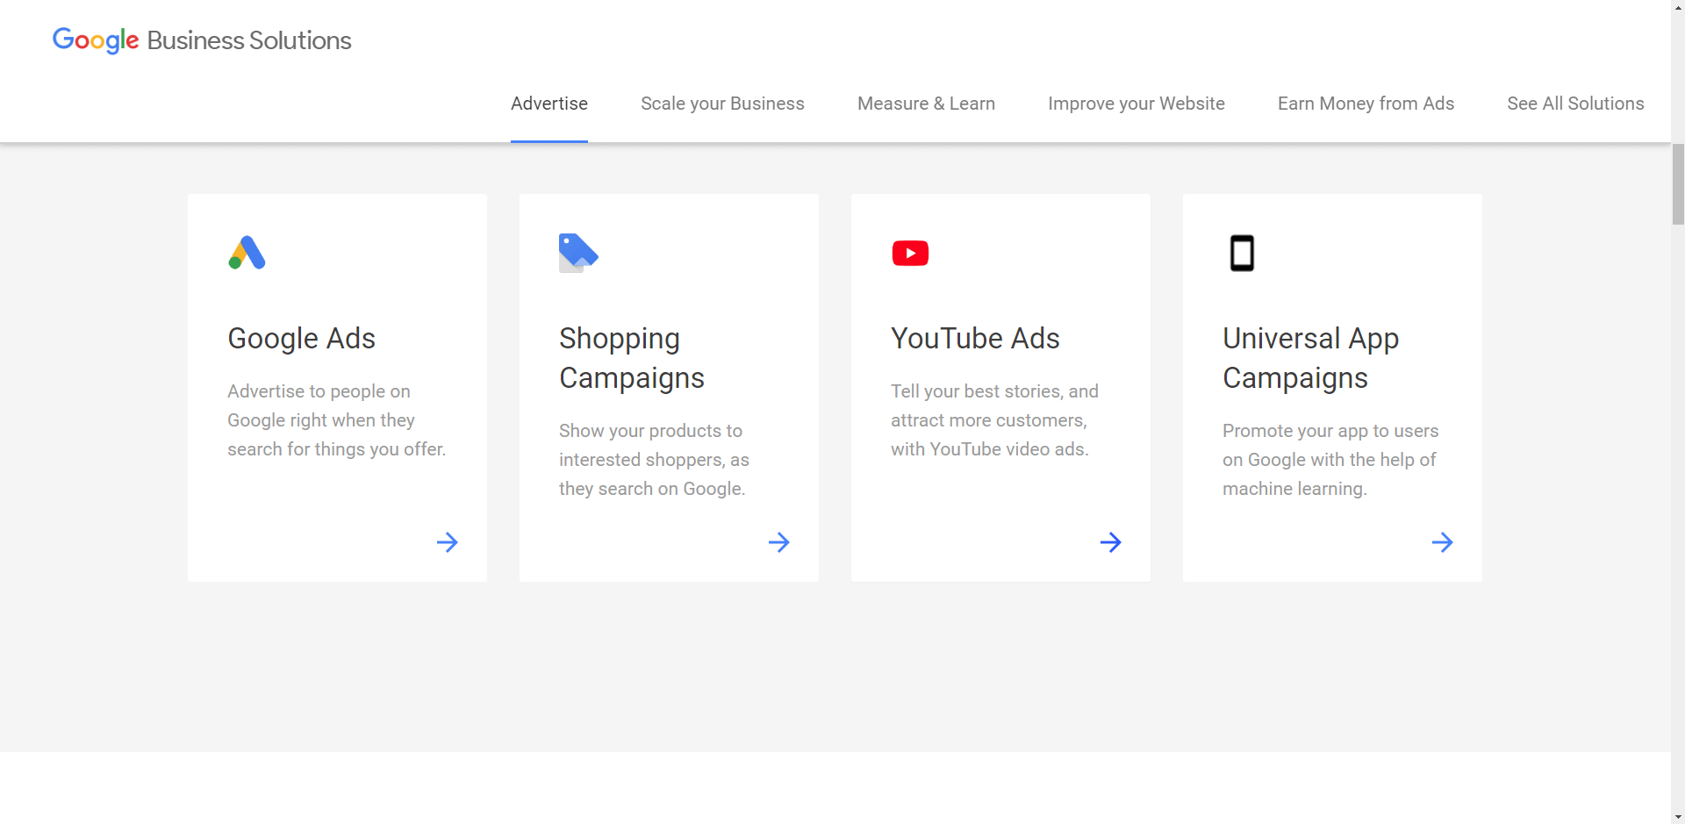Click the scrollbar down arrow
The height and width of the screenshot is (824, 1685).
tap(1678, 817)
